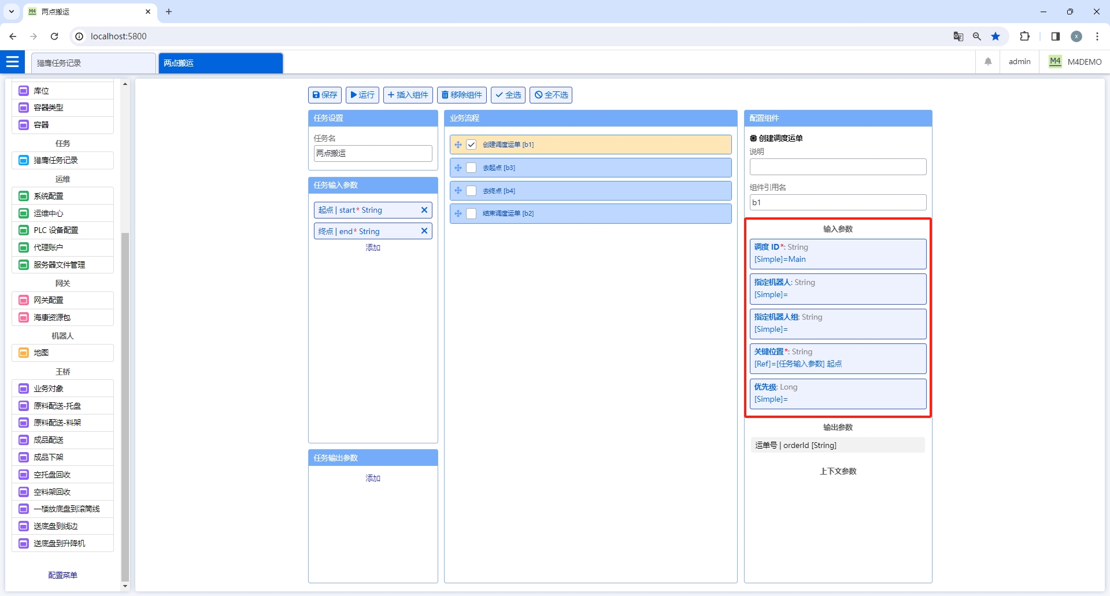This screenshot has height=596, width=1110.
Task: Click 全不选 deselect all button
Action: point(551,95)
